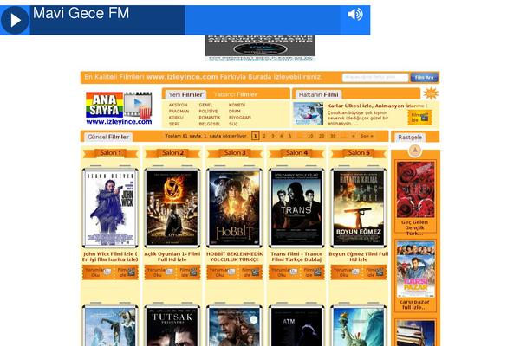This screenshot has height=346, width=520.
Task: Select the Güncel Filmler tab
Action: [107, 137]
